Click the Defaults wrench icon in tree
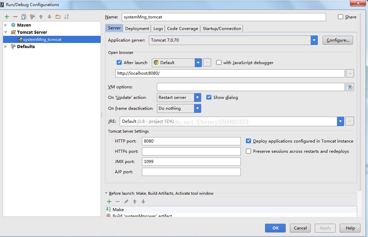 13,46
